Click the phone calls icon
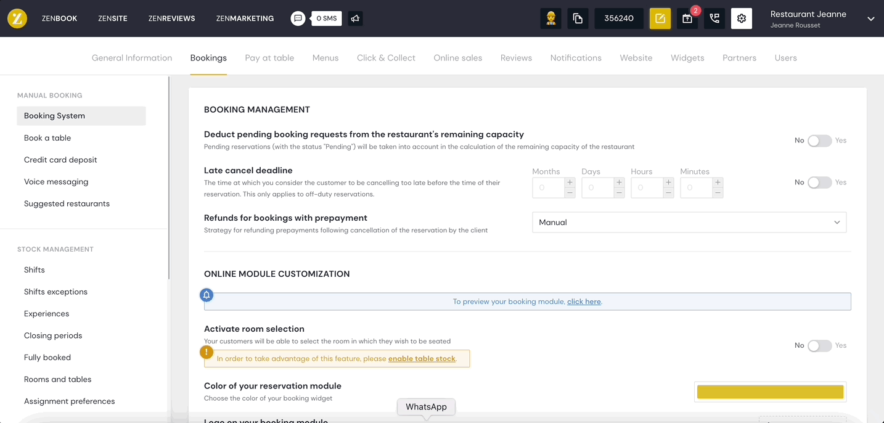 [714, 18]
